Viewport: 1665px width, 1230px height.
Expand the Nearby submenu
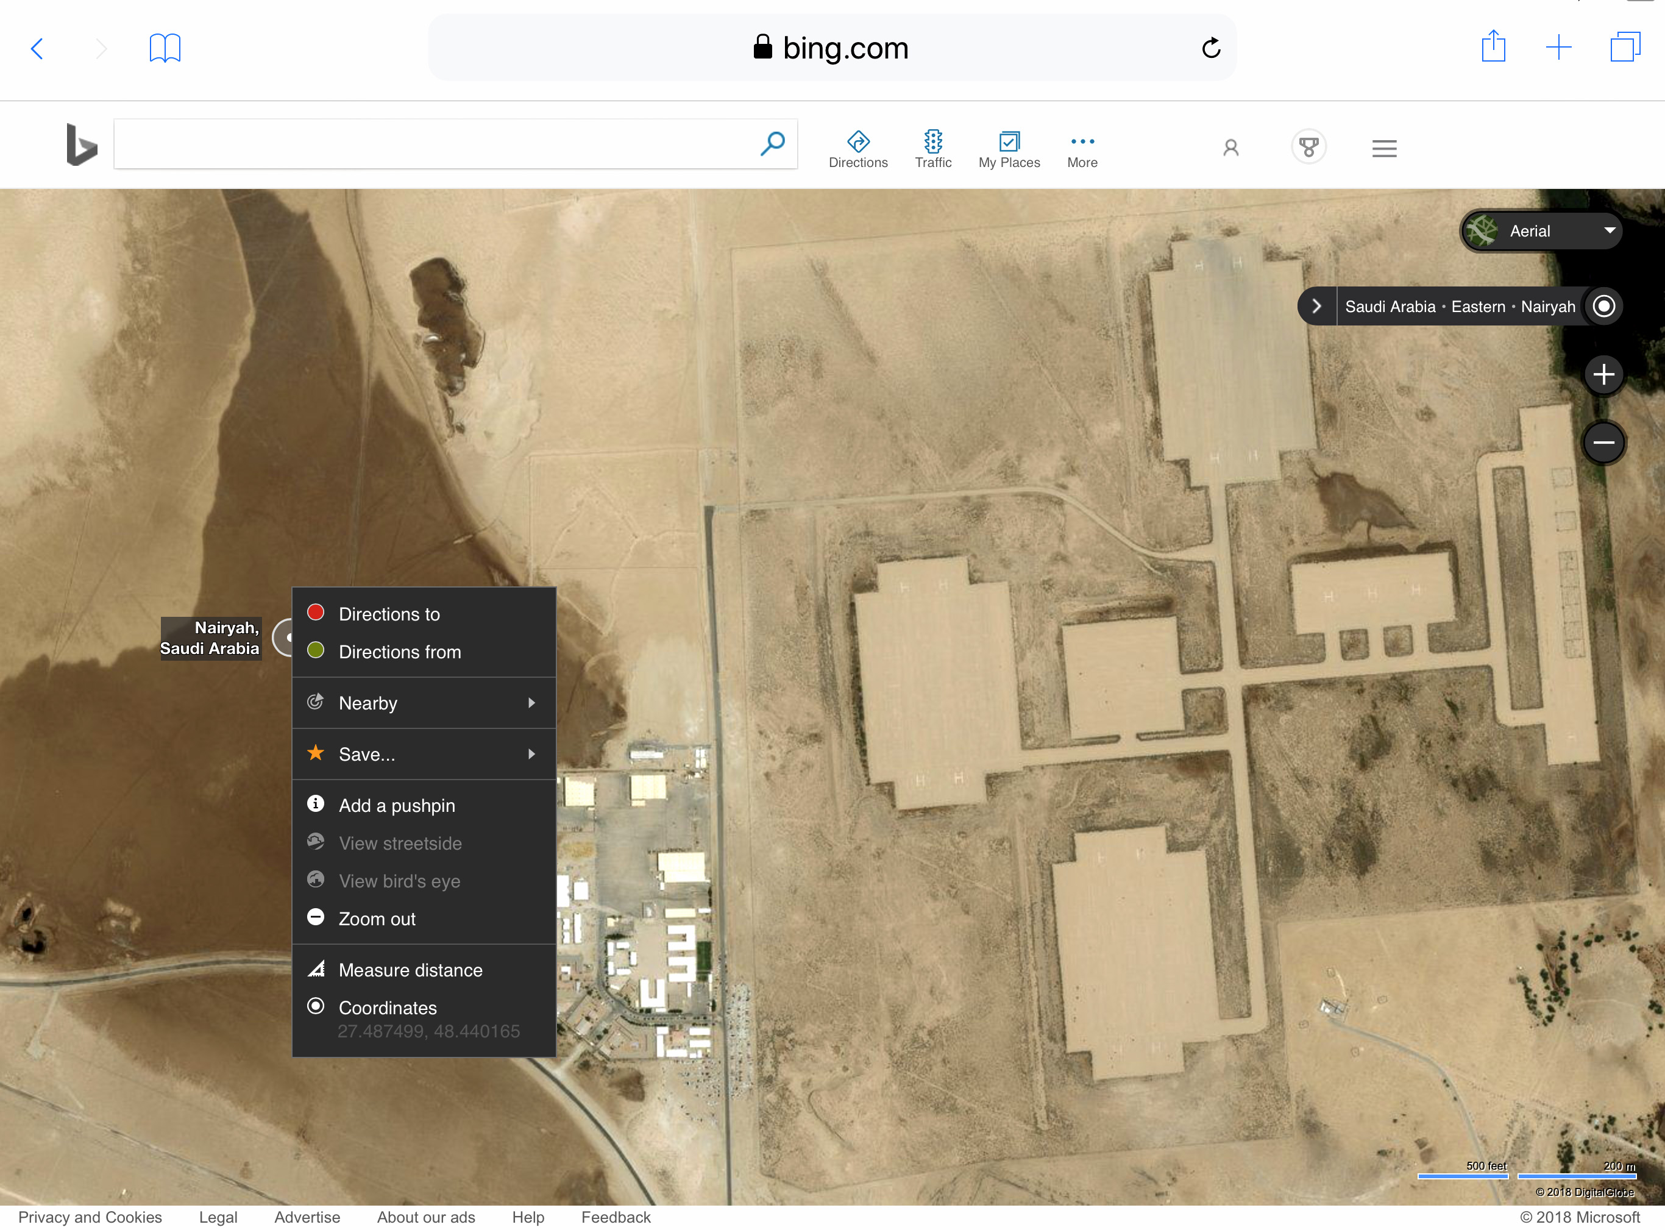424,703
